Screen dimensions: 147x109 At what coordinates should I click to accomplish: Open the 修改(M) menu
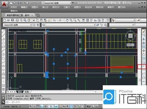click(x=100, y=7)
